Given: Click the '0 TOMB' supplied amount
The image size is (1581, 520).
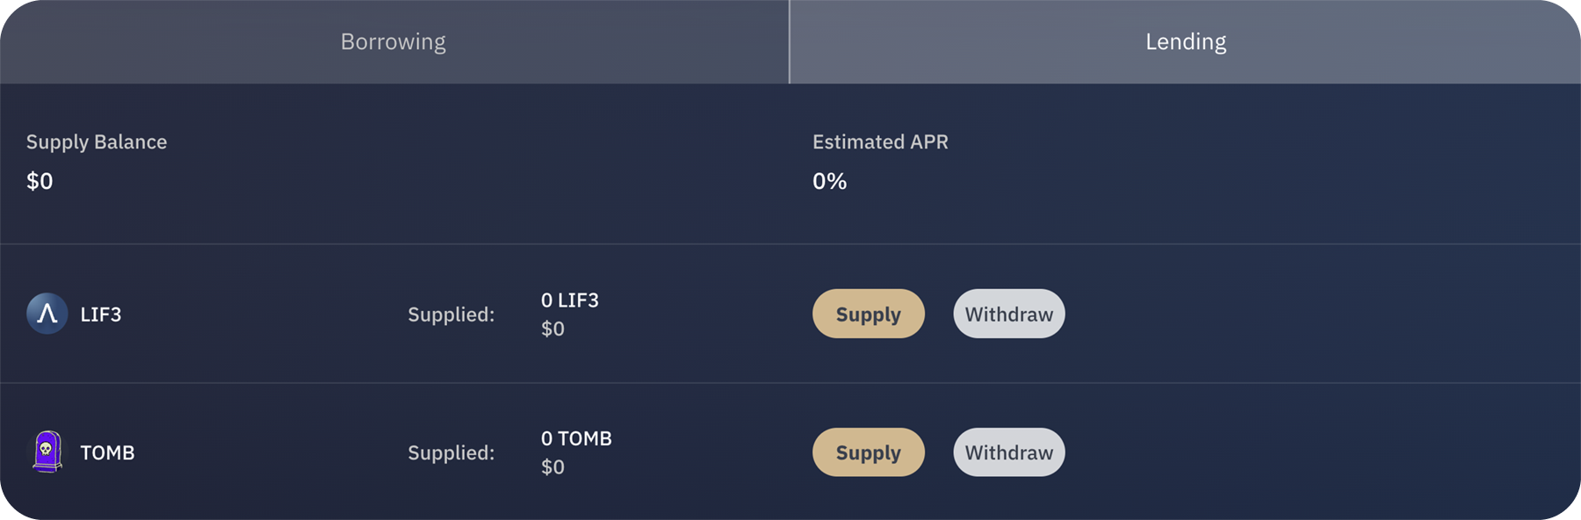Looking at the screenshot, I should 576,438.
